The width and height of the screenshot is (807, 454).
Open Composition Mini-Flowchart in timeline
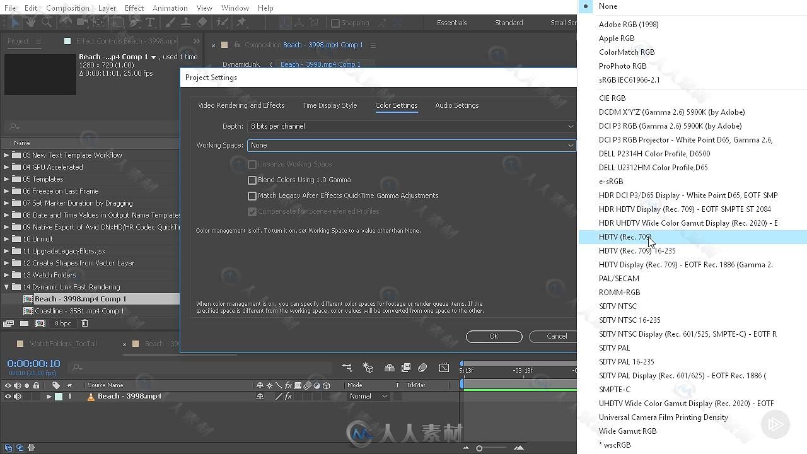[x=347, y=368]
